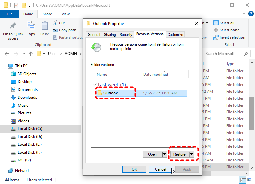Viewport: 255px width, 184px height.
Task: Click the properties quick access toolbar icon
Action: 16,5
